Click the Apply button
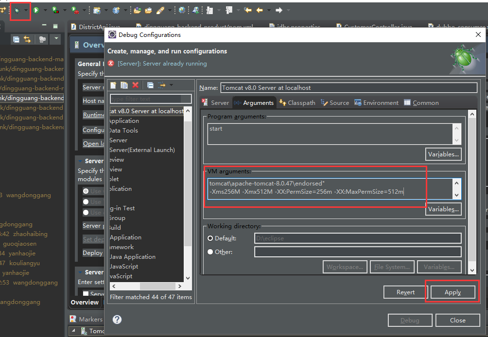Viewport: 488px width, 337px height. pos(453,292)
